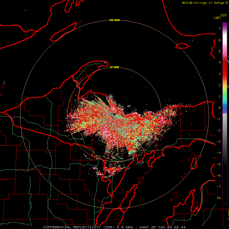Select the 1 dB scale label
The width and height of the screenshot is (229, 229).
coord(220,96)
